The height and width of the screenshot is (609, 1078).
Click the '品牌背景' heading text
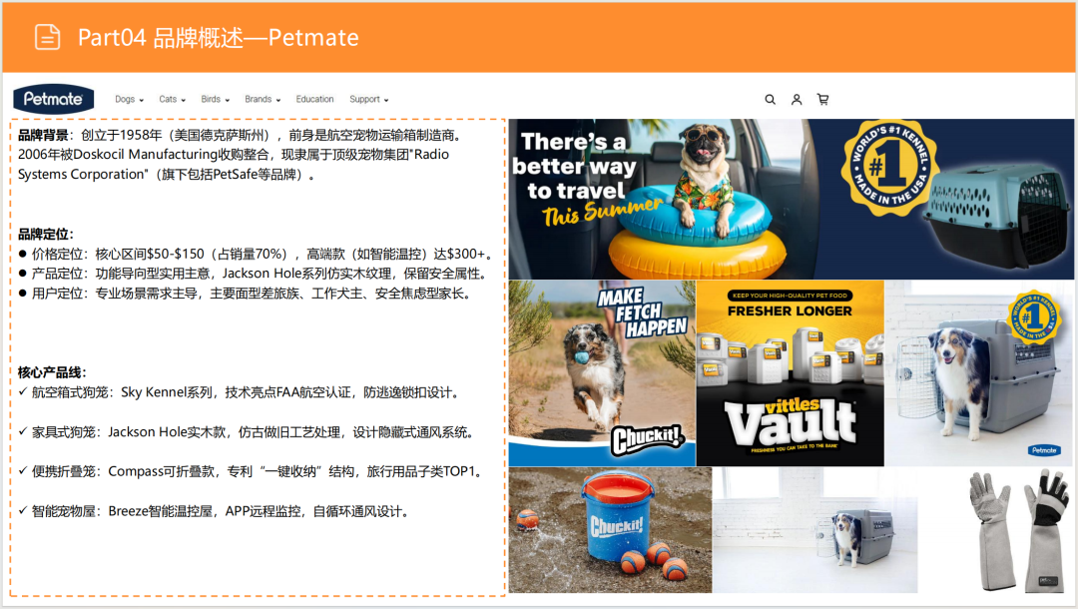pyautogui.click(x=42, y=136)
